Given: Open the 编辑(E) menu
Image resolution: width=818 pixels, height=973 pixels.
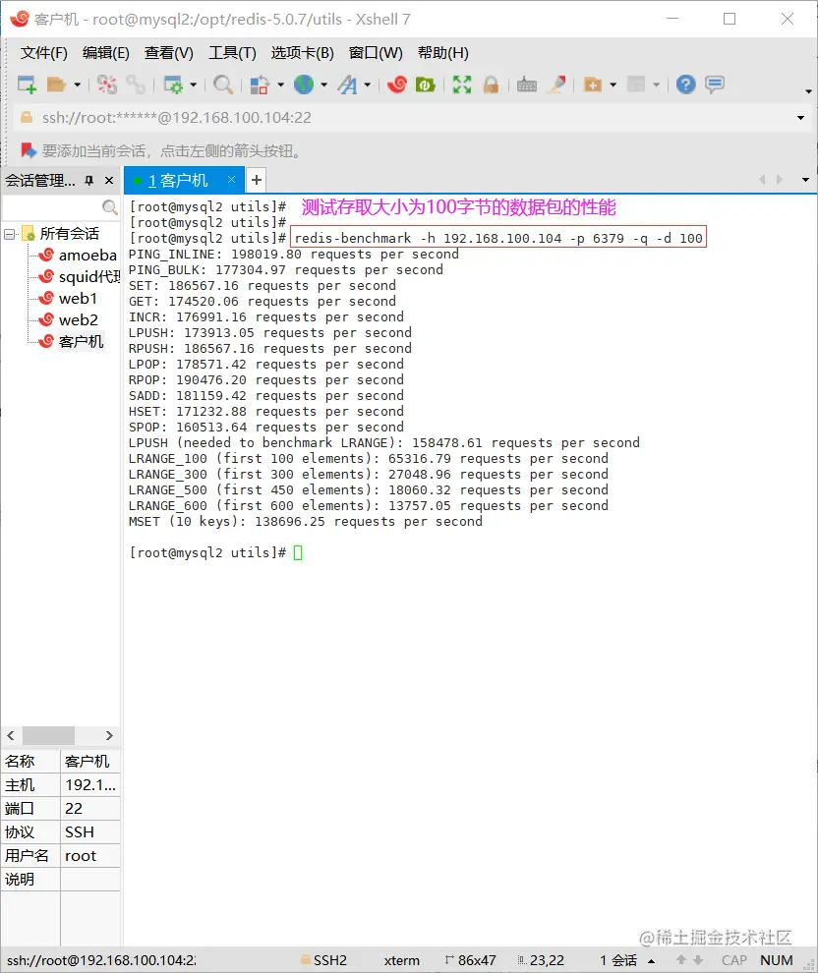Looking at the screenshot, I should [x=105, y=53].
